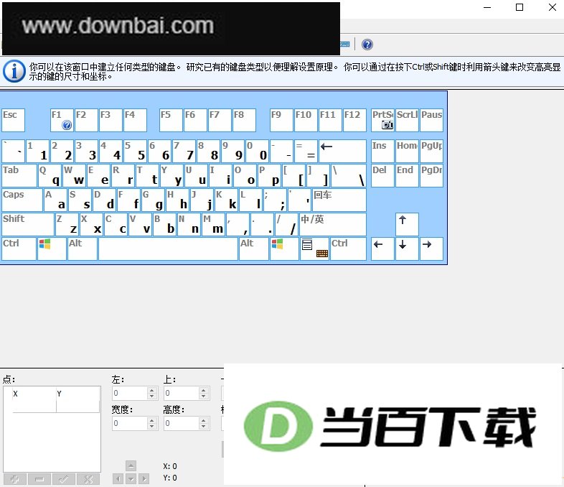
Task: Select the End key
Action: [407, 175]
